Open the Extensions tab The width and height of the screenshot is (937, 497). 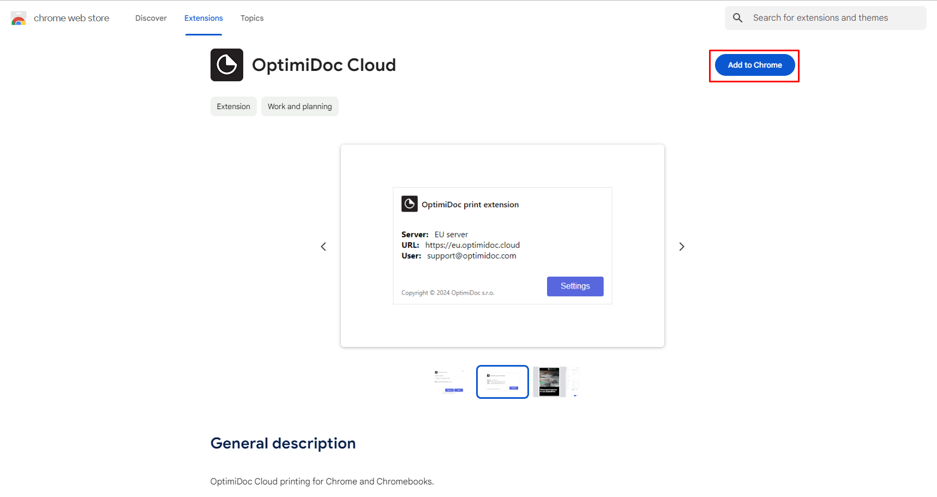pyautogui.click(x=203, y=18)
